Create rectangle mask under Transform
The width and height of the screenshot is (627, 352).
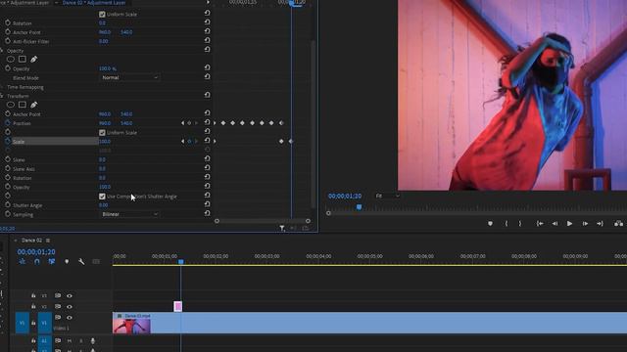coord(23,105)
